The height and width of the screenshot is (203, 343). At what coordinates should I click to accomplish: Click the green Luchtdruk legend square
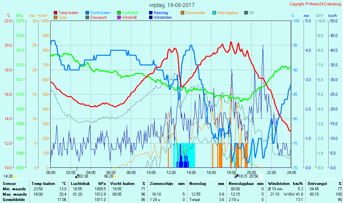(x=119, y=13)
